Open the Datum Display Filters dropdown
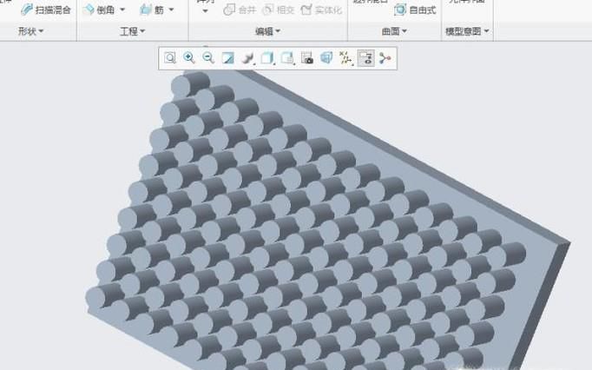This screenshot has width=592, height=370. 345,58
